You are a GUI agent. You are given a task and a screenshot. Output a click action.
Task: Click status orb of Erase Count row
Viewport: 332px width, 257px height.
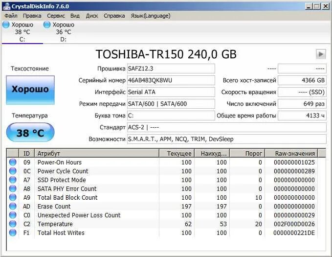click(x=13, y=206)
